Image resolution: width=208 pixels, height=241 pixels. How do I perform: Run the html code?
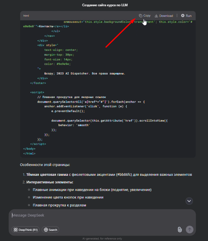click(186, 16)
